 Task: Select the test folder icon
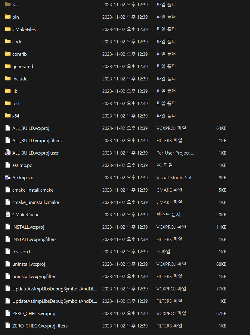(8, 103)
